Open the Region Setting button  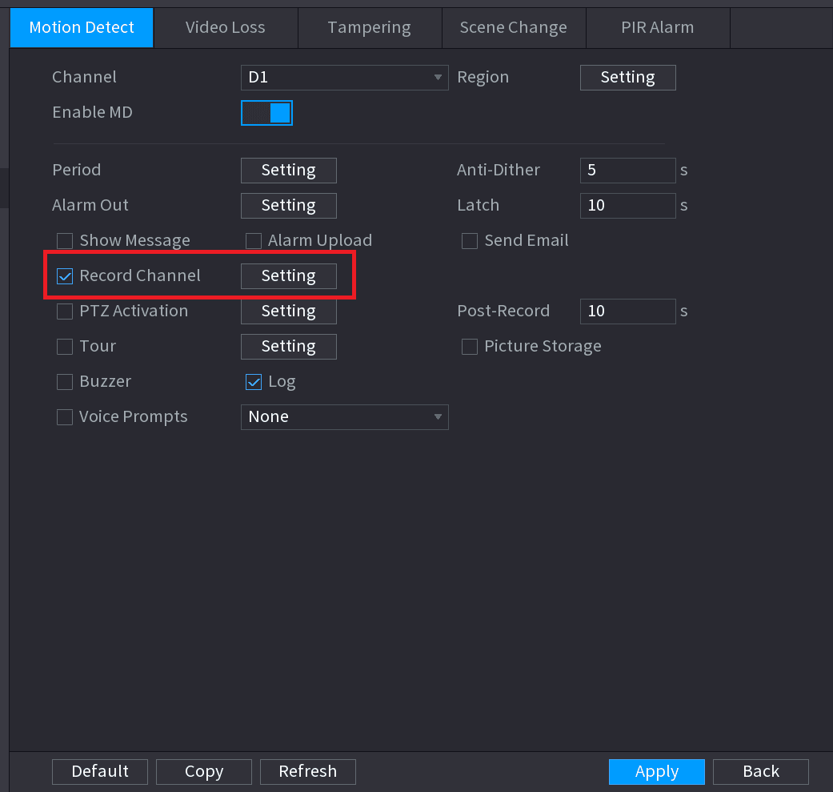click(628, 78)
